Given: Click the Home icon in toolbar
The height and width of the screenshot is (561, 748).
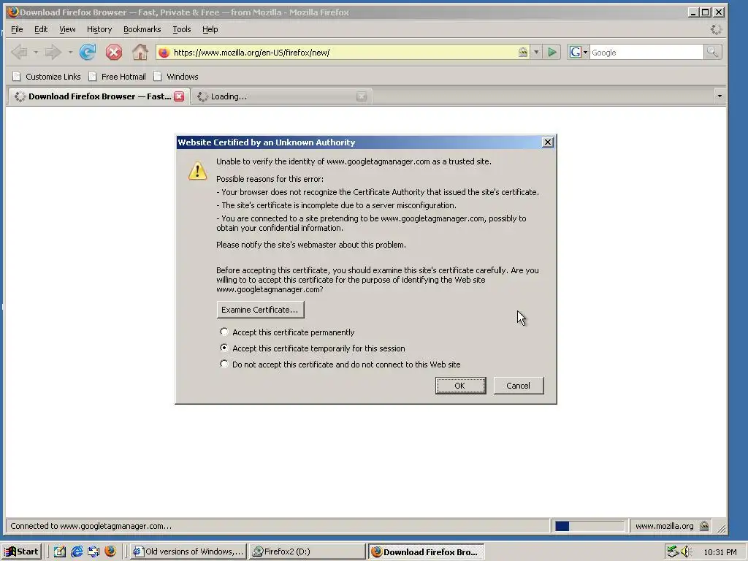Looking at the screenshot, I should 140,52.
